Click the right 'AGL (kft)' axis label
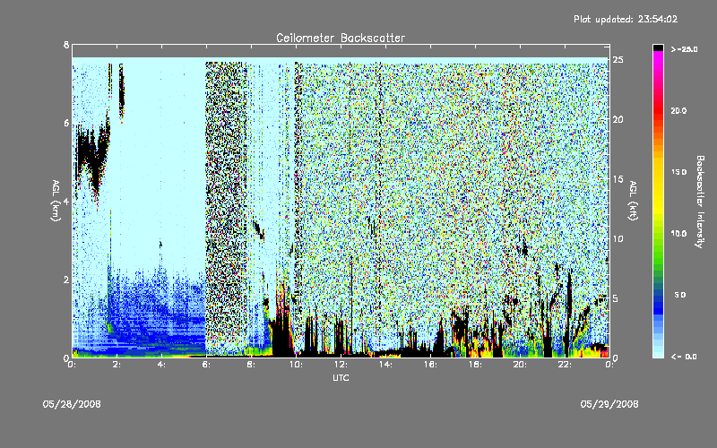 (633, 200)
